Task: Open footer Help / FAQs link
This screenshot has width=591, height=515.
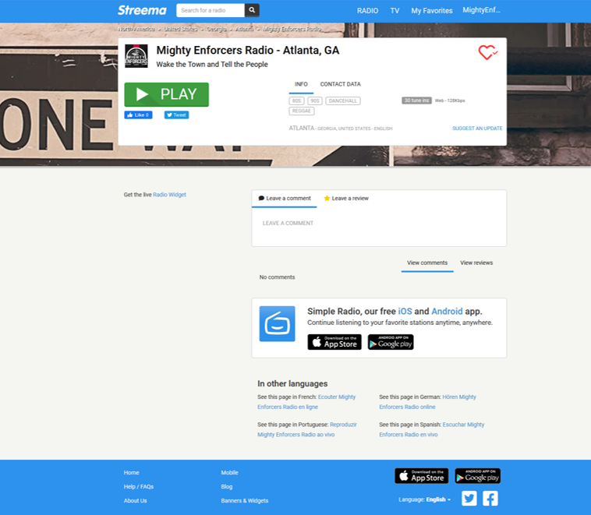Action: (139, 487)
